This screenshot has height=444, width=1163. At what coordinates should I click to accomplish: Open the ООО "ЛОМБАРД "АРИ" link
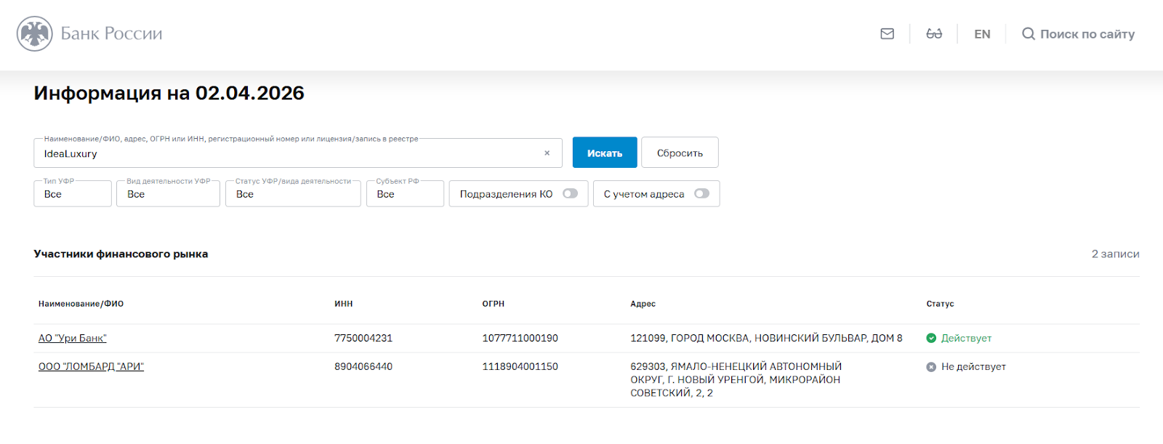pyautogui.click(x=91, y=367)
